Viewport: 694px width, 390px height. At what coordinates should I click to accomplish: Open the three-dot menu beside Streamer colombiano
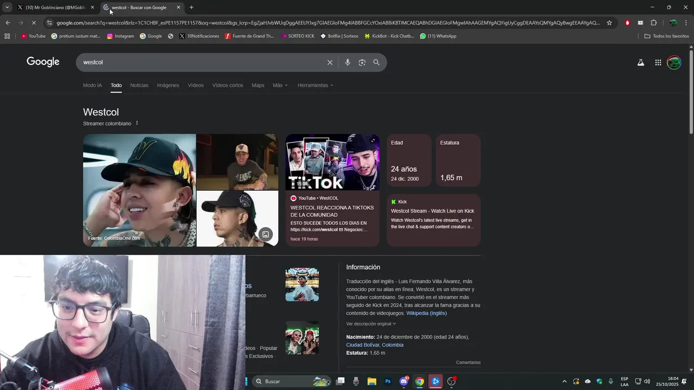pyautogui.click(x=137, y=123)
